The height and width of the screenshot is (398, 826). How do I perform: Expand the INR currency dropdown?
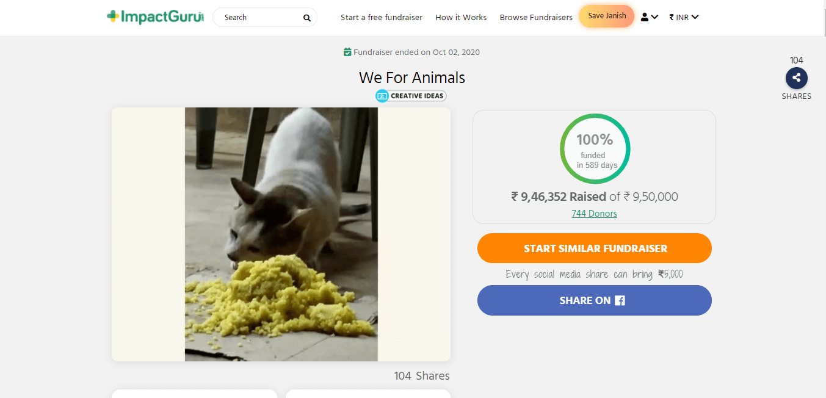684,17
